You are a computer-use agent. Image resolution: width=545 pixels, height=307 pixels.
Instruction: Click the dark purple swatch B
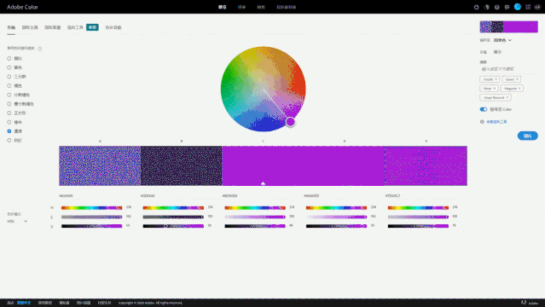pos(182,165)
